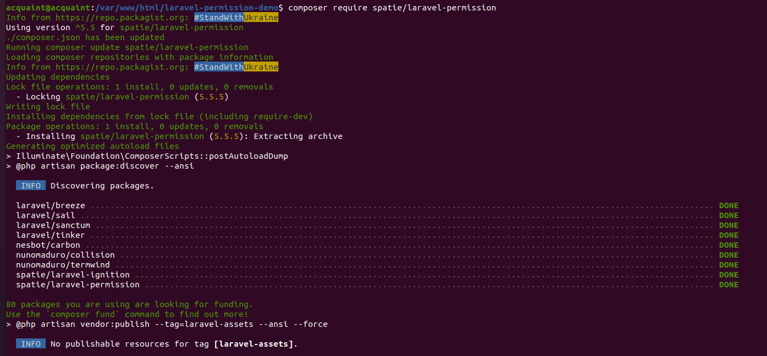Select the laravel/sail package name
Image resolution: width=767 pixels, height=356 pixels.
coord(46,215)
